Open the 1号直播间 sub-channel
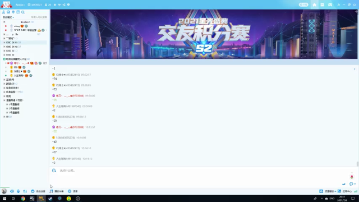 [x=14, y=104]
